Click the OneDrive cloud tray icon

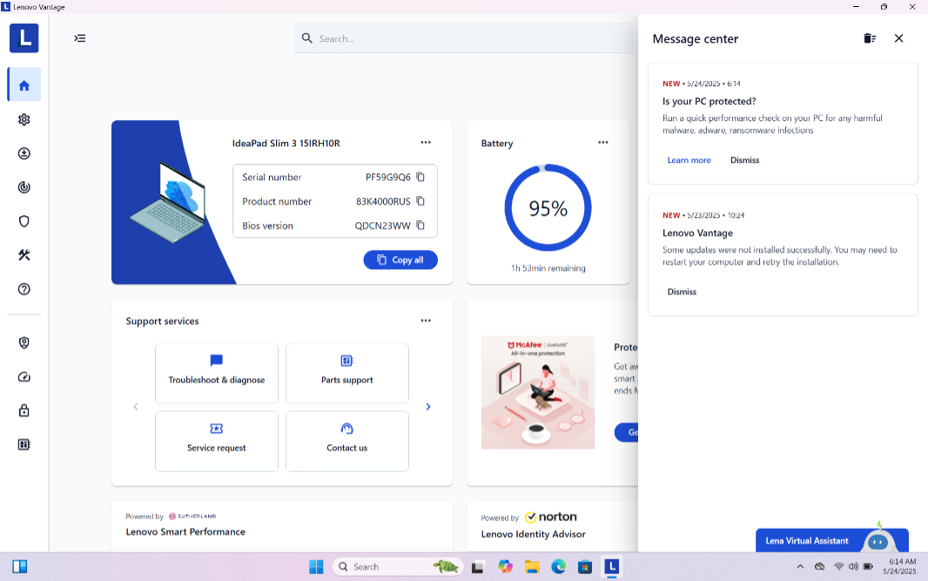(x=820, y=567)
